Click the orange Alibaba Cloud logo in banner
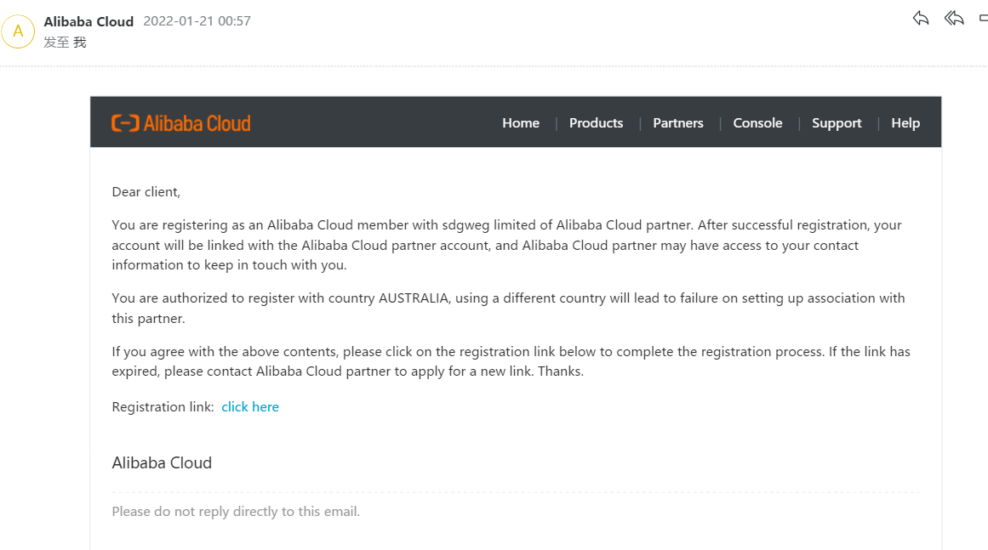 [180, 123]
